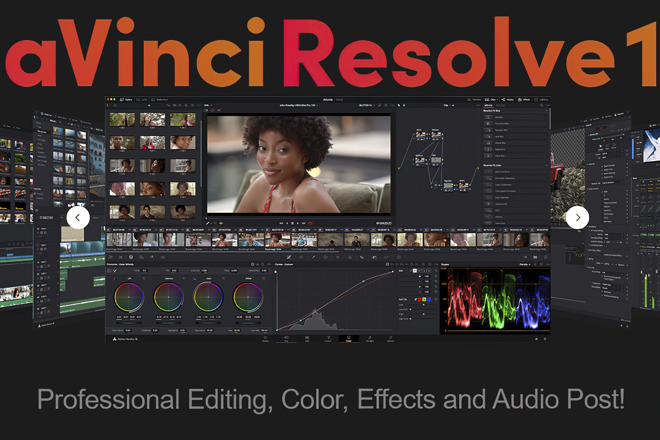Jump to the next clip in viewer
The image size is (660, 440).
pyautogui.click(x=304, y=223)
